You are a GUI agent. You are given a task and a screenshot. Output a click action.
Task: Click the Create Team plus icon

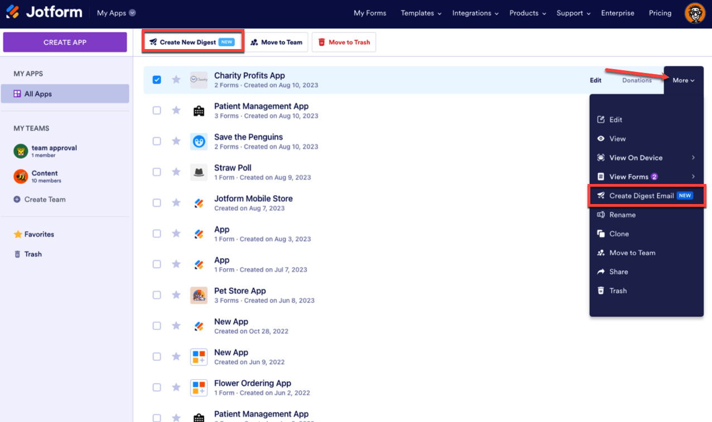pos(17,200)
